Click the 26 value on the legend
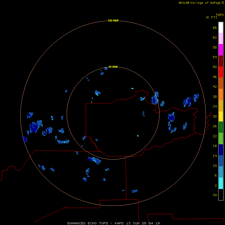The width and height of the screenshot is (225, 225). click(215, 126)
